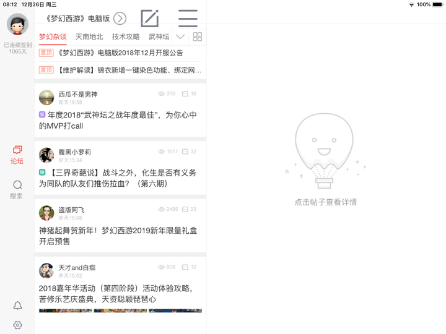The height and width of the screenshot is (334, 446).
Task: Open the 搜索 search sidebar icon
Action: coord(17,190)
